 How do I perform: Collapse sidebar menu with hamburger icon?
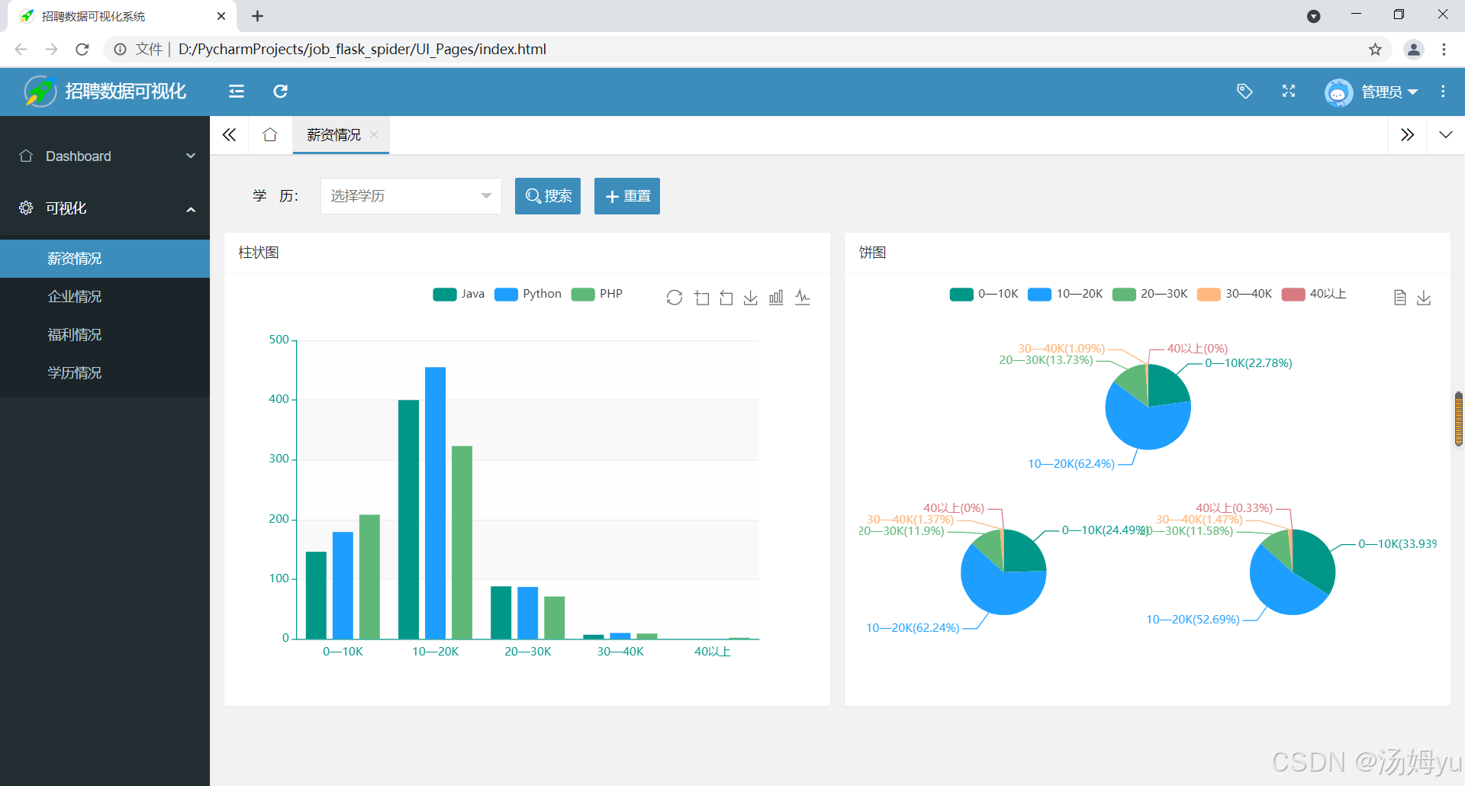point(237,92)
